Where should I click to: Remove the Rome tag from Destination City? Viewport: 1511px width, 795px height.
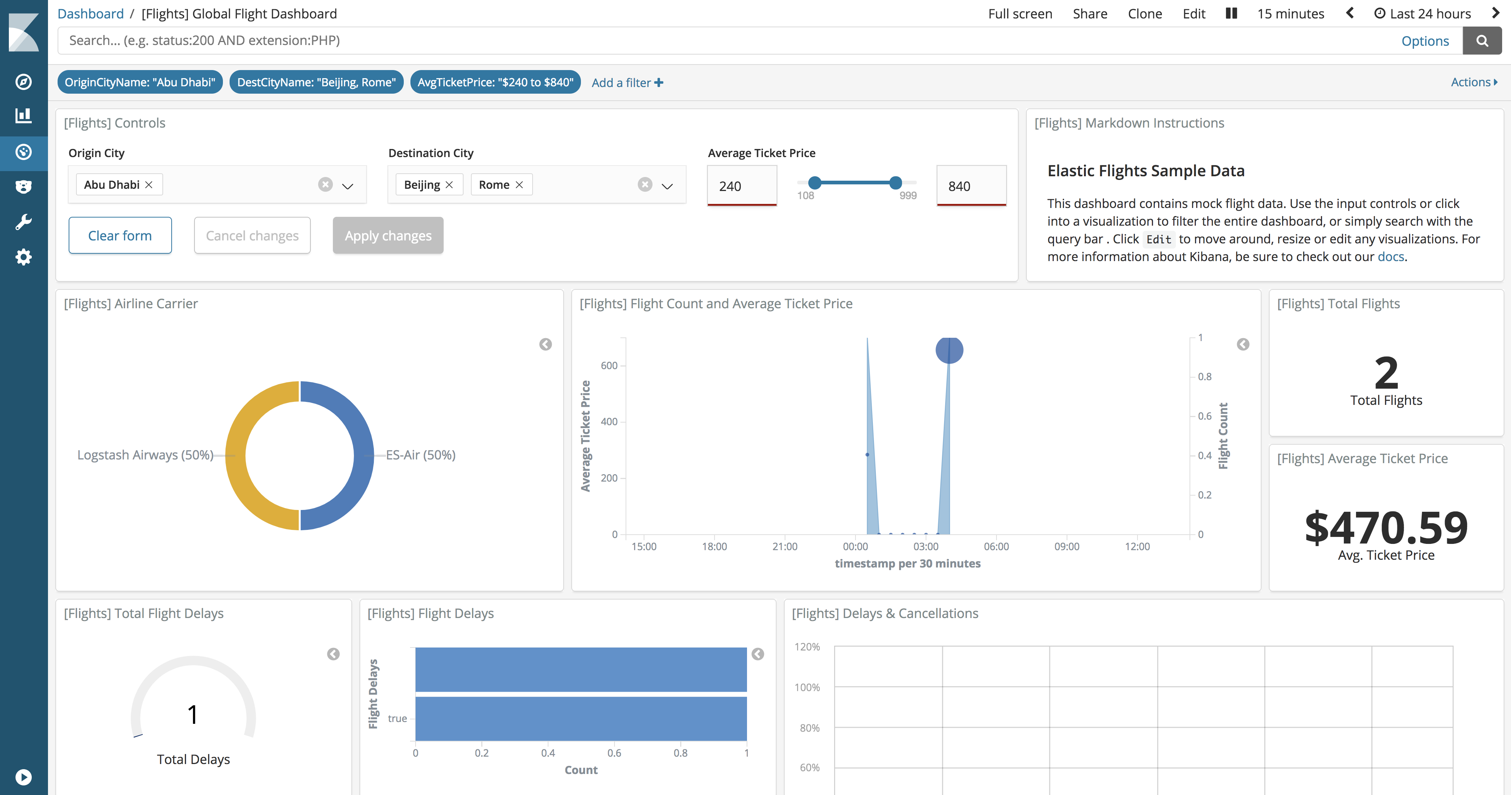pyautogui.click(x=519, y=185)
